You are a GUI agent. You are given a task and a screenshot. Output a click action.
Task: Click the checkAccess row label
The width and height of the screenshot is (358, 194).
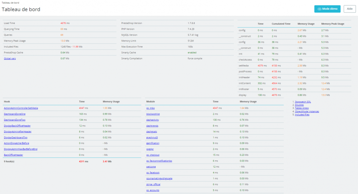[245, 60]
